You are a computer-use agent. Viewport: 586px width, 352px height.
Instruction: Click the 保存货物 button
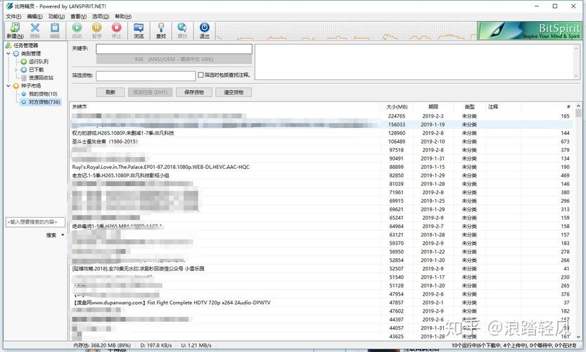point(193,92)
